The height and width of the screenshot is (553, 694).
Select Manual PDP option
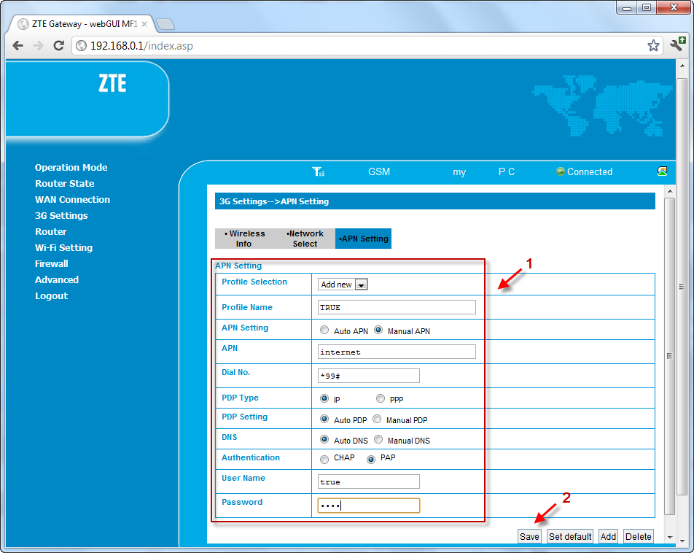coord(377,419)
